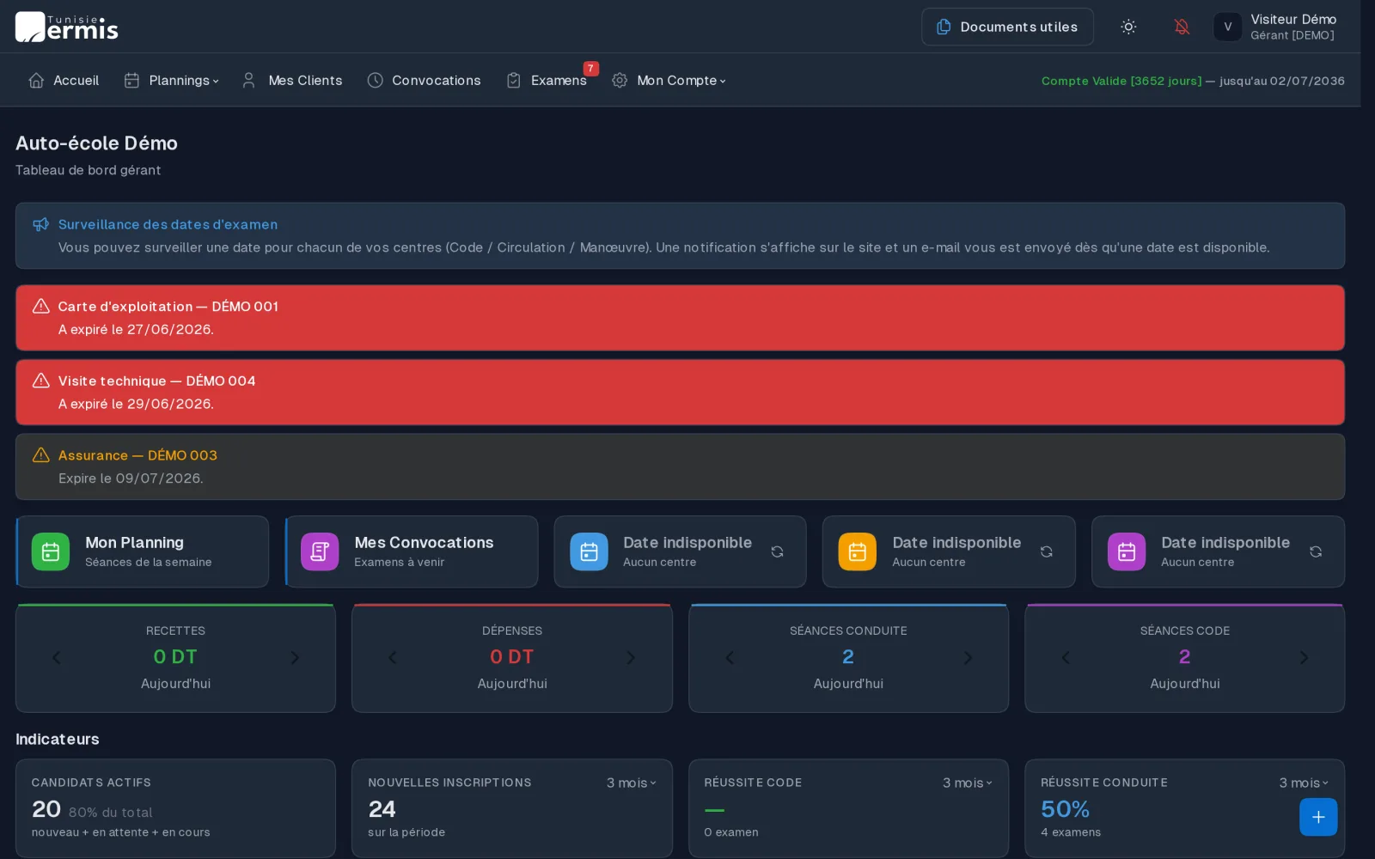Open Nouvelles Inscriptions 3 mois dropdown
The width and height of the screenshot is (1375, 859).
click(x=631, y=783)
